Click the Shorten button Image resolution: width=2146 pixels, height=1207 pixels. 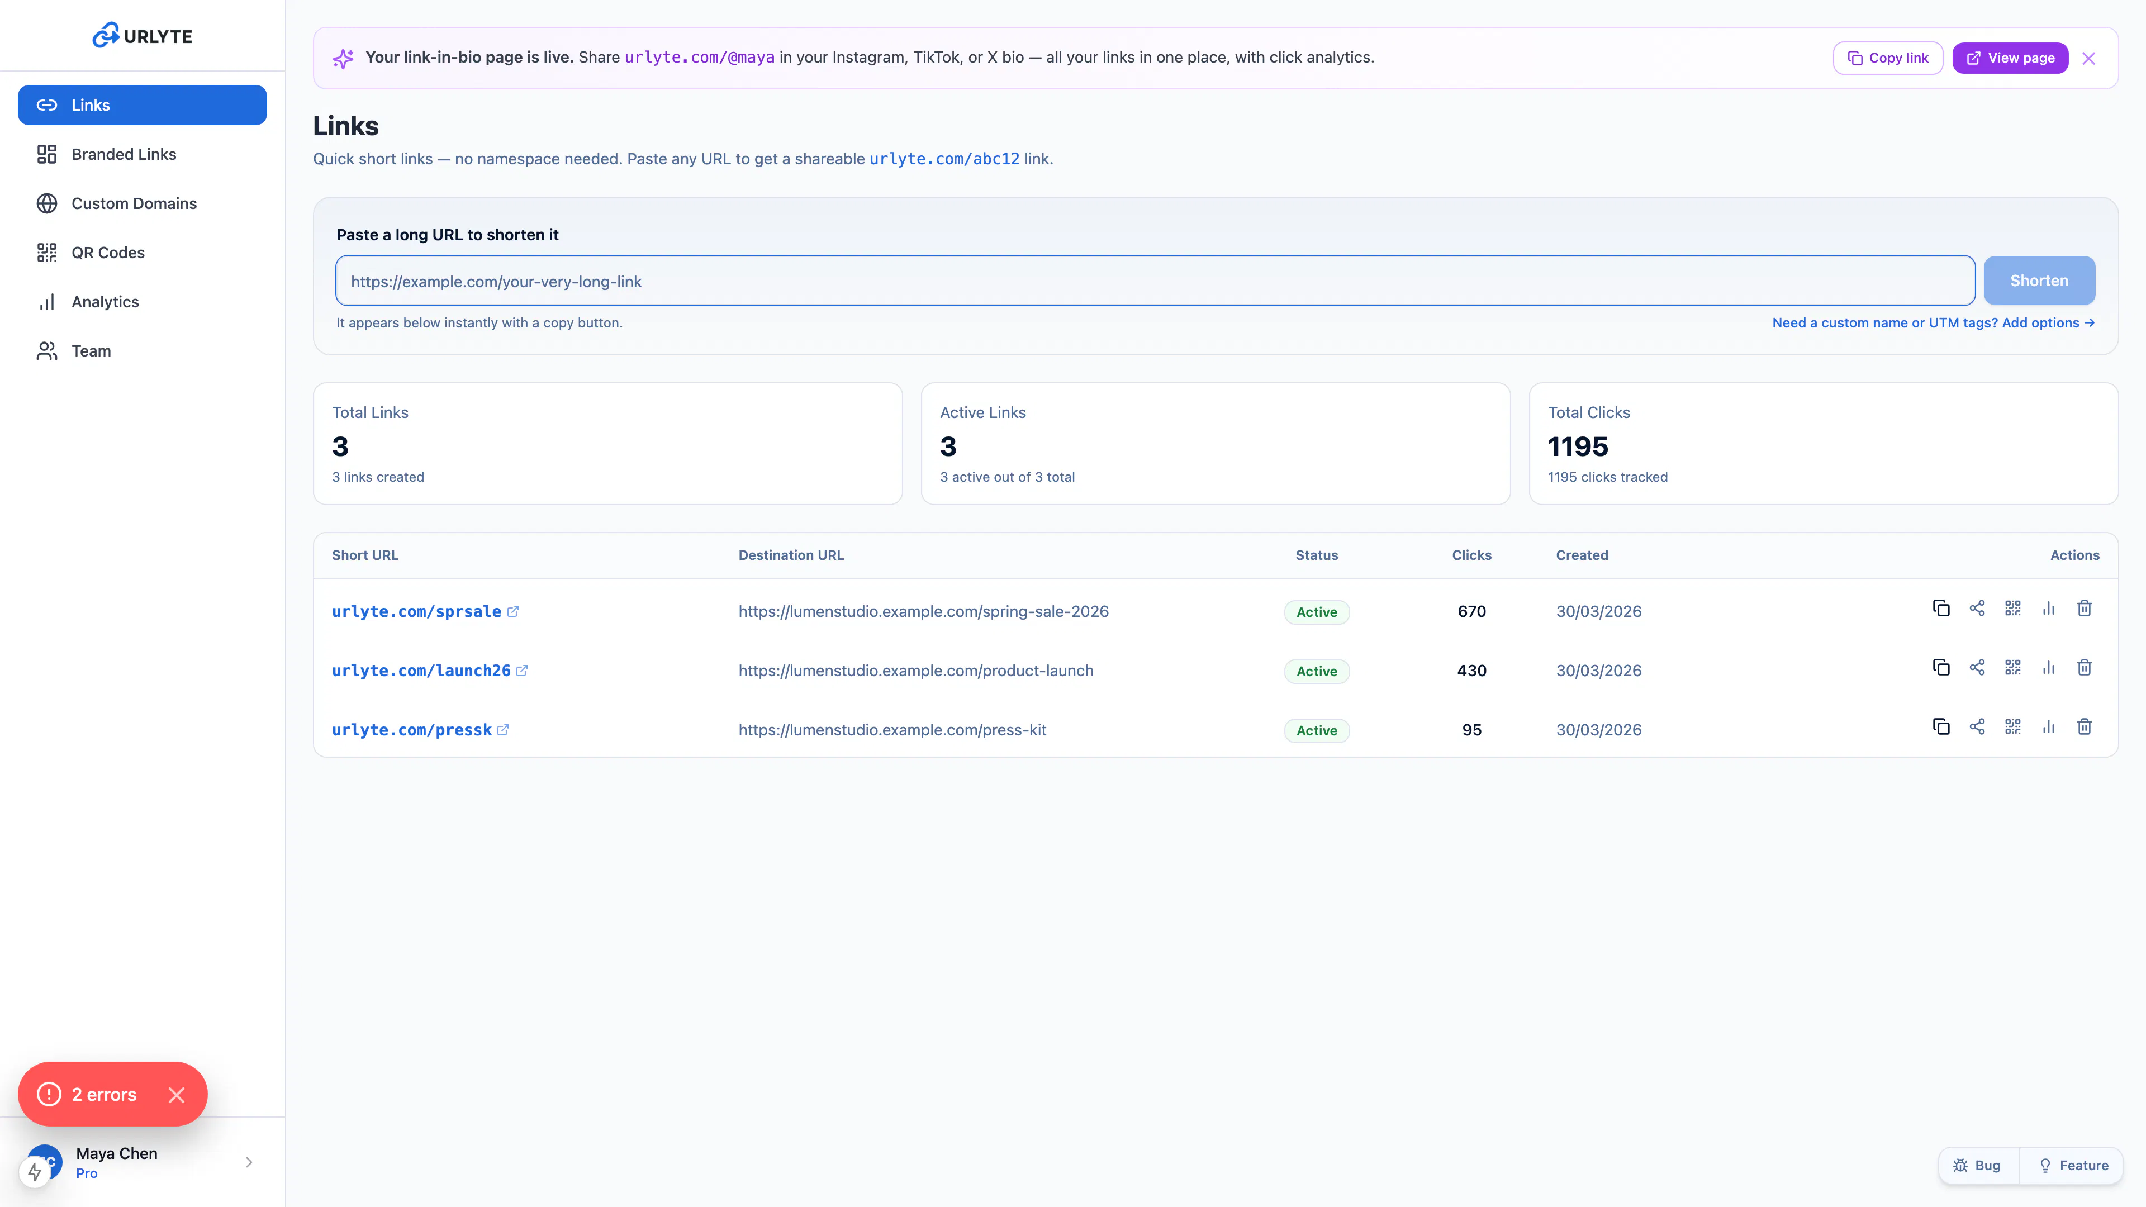(x=2039, y=281)
